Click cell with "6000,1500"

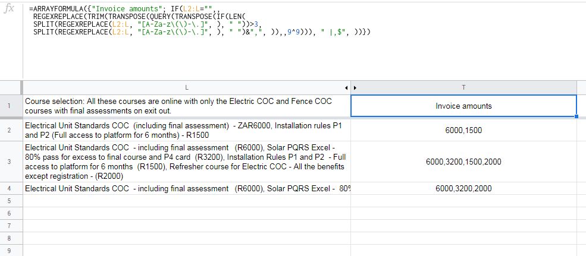coord(463,130)
